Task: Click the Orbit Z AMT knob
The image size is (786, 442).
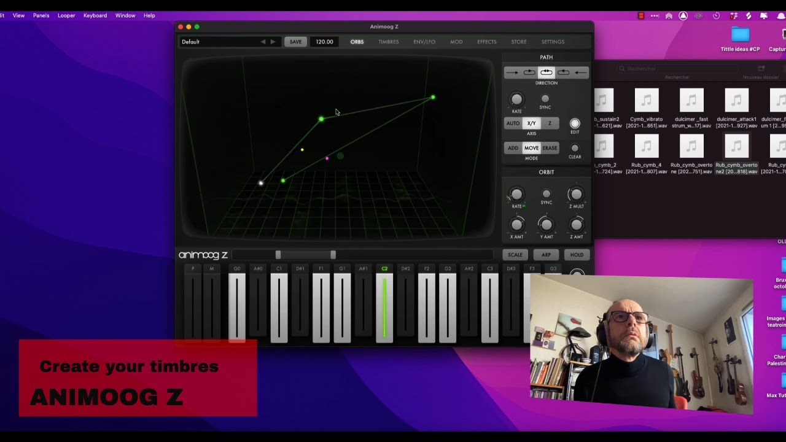Action: (x=576, y=225)
